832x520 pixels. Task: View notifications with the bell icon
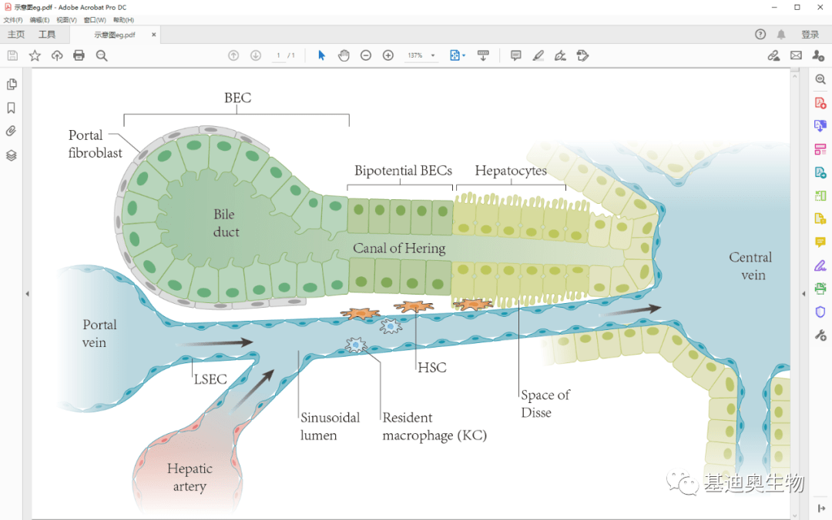pos(781,35)
